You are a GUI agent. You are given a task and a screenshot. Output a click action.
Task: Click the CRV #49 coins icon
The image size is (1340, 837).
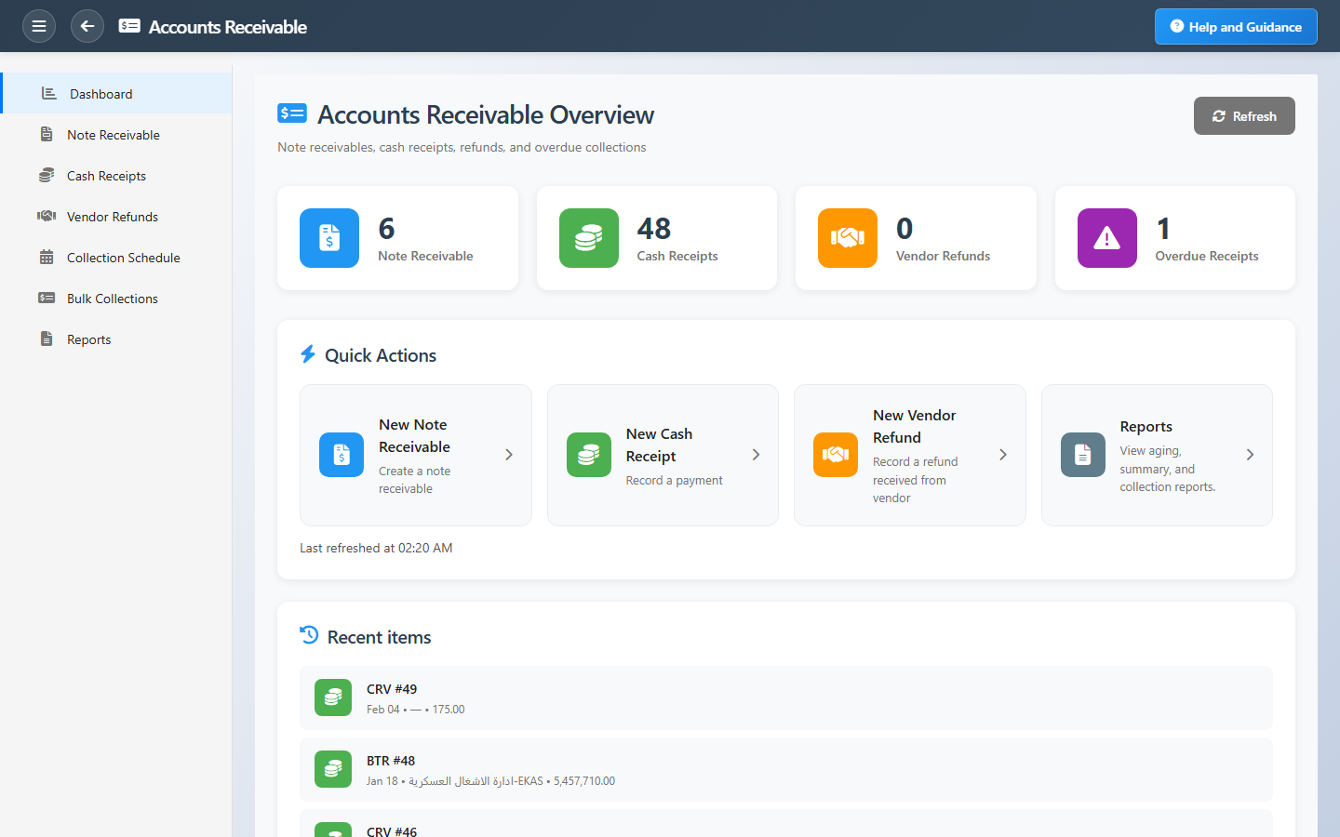pos(333,697)
